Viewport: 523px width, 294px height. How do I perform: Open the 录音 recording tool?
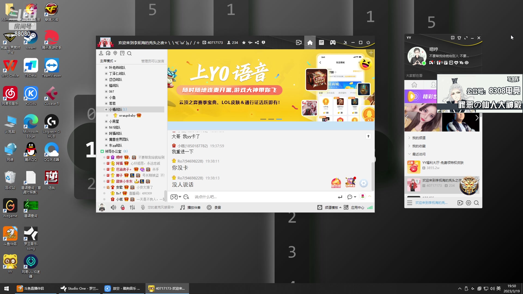coord(214,207)
